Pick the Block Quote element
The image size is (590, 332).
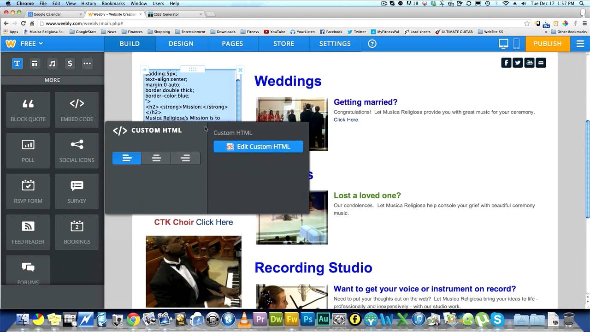click(28, 110)
